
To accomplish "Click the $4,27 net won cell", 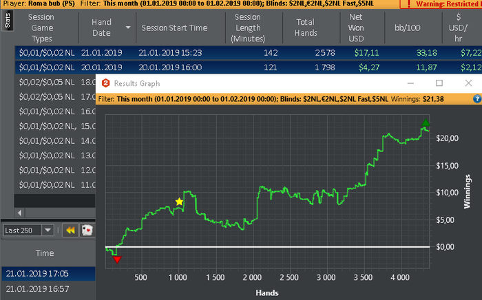I will (369, 67).
